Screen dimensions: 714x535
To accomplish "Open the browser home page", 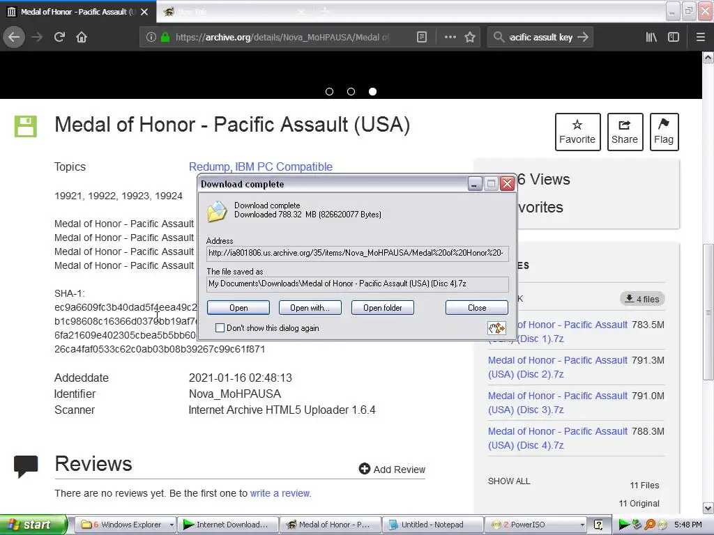I will tap(82, 37).
